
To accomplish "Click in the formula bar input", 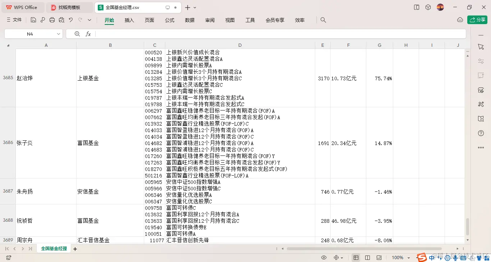I will coord(280,34).
